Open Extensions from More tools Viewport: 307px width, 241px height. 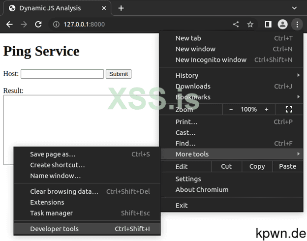[87, 202]
